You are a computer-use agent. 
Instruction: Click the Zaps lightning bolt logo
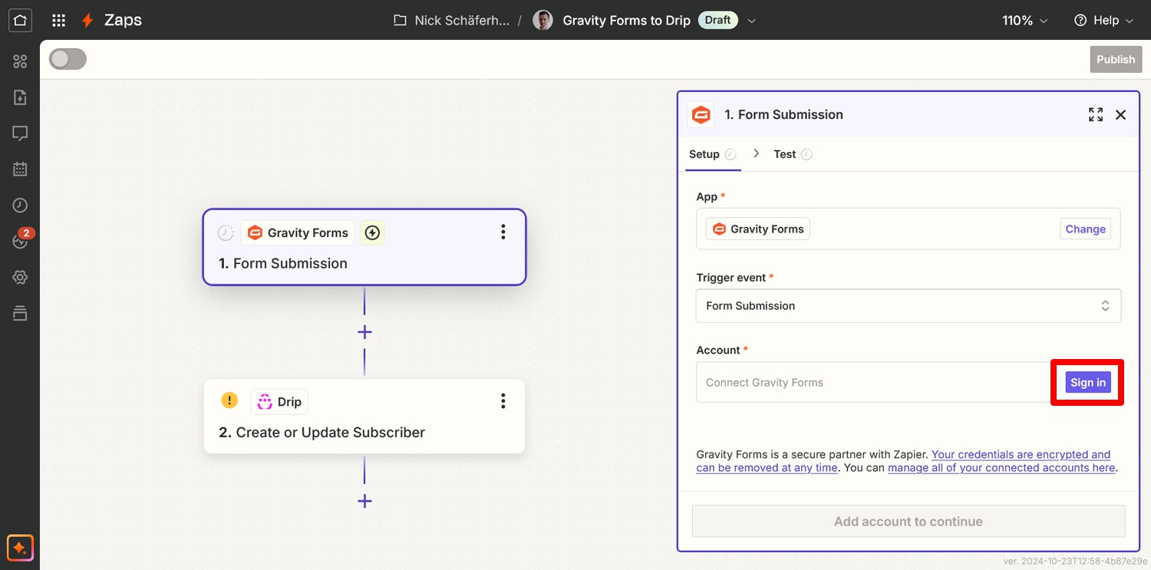tap(88, 21)
